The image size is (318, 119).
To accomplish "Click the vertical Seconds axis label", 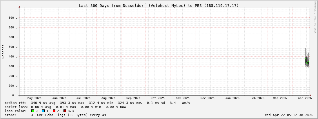I will 3,51.
